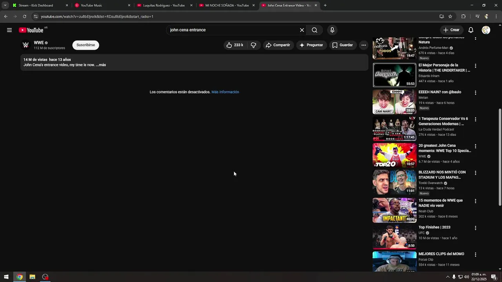Dislike the video
Image resolution: width=502 pixels, height=282 pixels.
[x=253, y=45]
